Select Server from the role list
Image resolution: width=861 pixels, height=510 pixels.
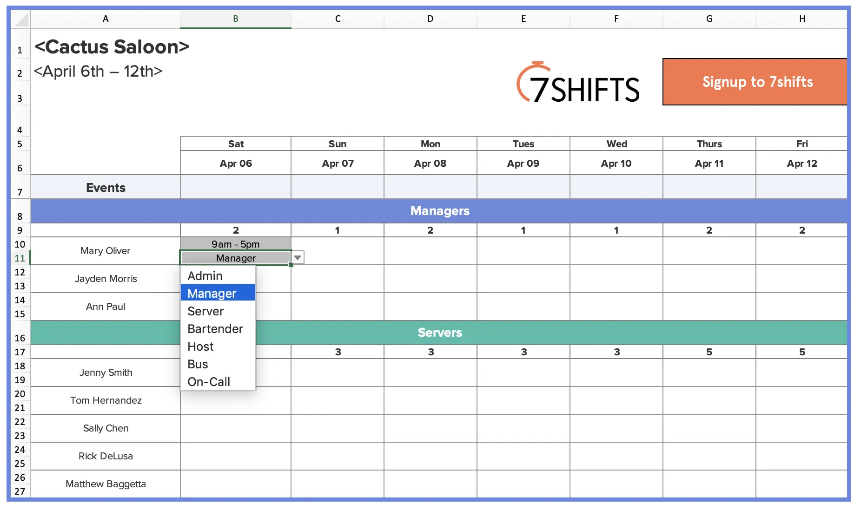tap(205, 311)
